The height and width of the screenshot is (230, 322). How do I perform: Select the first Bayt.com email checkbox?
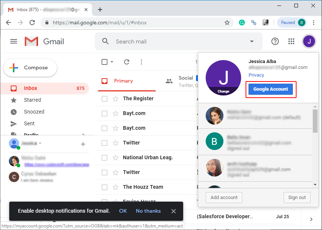pyautogui.click(x=105, y=114)
